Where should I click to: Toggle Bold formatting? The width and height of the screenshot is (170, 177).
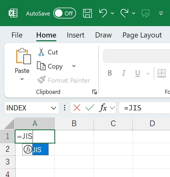(x=110, y=73)
